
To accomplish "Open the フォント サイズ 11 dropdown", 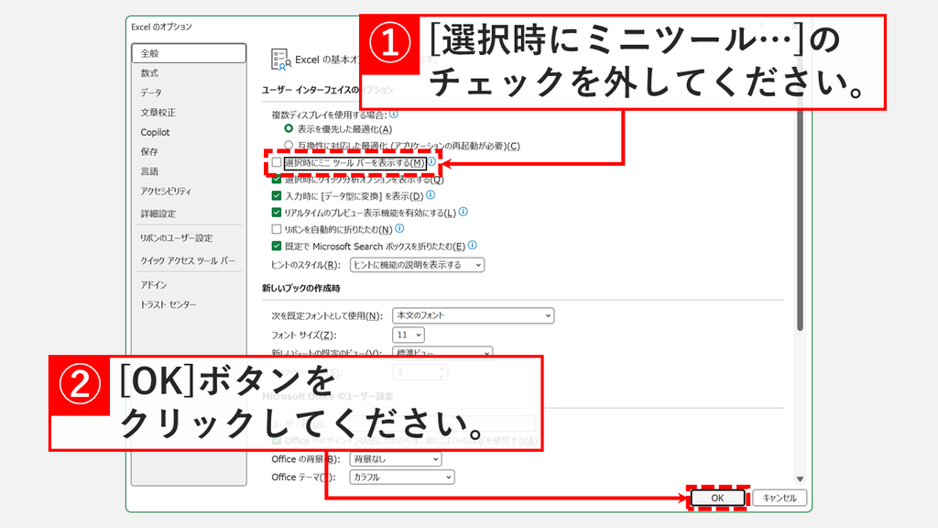I will (409, 335).
